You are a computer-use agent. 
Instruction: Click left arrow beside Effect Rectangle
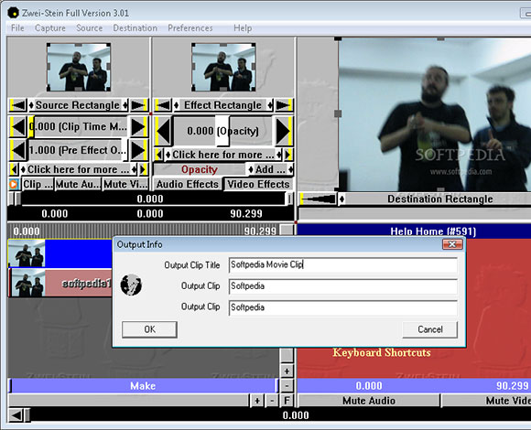coord(163,105)
